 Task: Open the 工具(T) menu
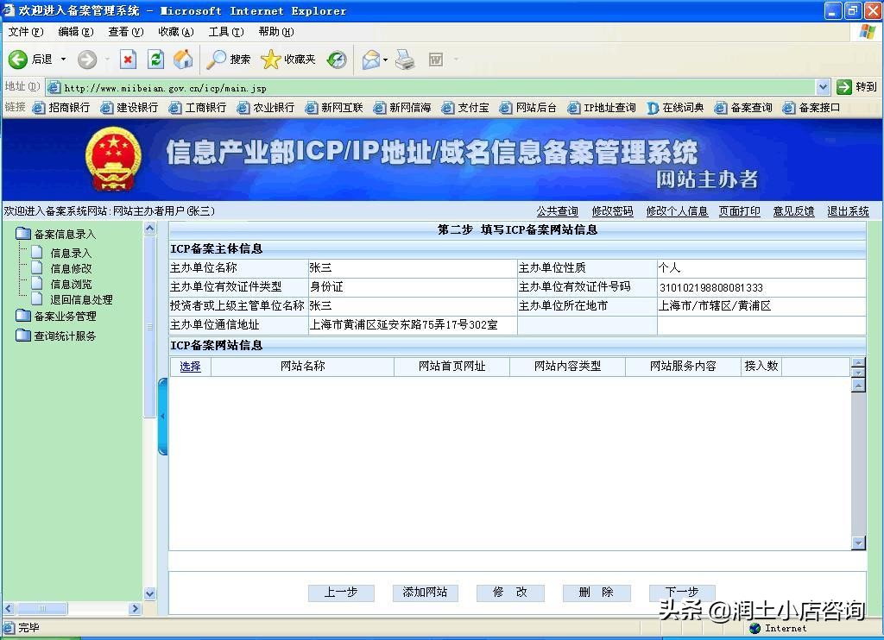click(226, 32)
